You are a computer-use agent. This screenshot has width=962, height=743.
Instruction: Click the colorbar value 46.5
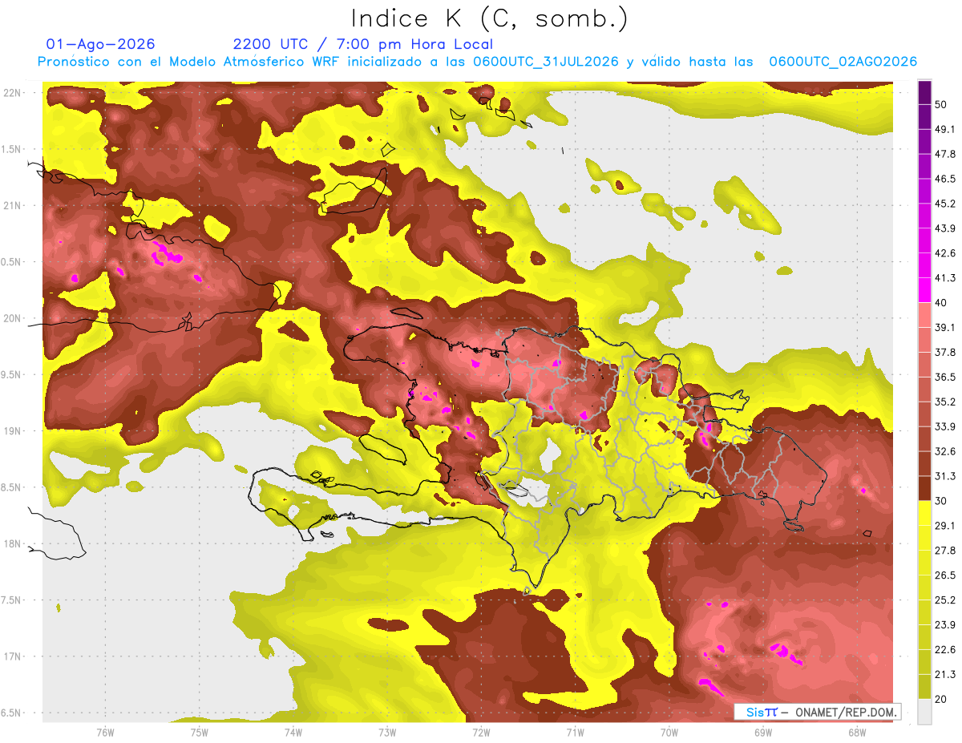click(x=945, y=179)
